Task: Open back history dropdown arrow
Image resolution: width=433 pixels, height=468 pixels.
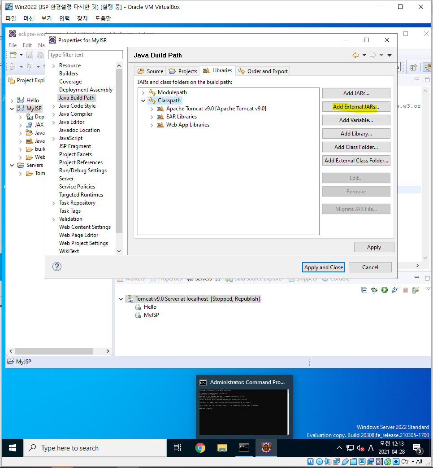Action: pos(364,55)
